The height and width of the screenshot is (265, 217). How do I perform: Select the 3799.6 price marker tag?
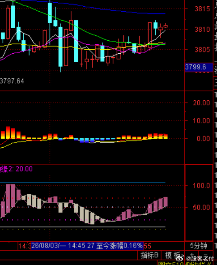(x=199, y=67)
